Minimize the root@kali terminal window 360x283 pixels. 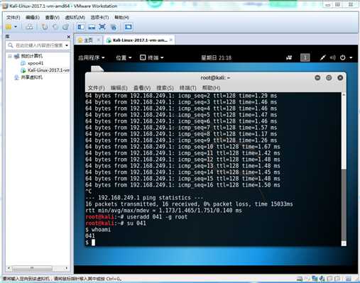(317, 78)
